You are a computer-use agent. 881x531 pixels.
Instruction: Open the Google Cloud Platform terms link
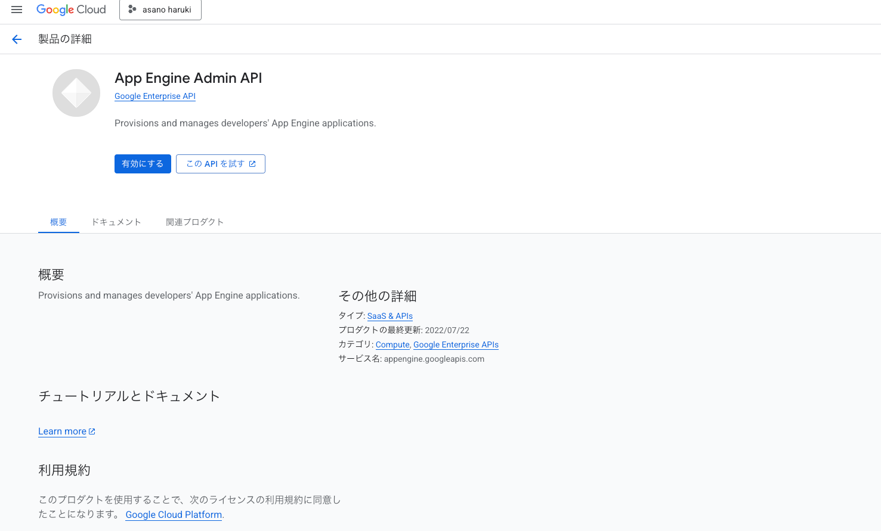tap(174, 515)
